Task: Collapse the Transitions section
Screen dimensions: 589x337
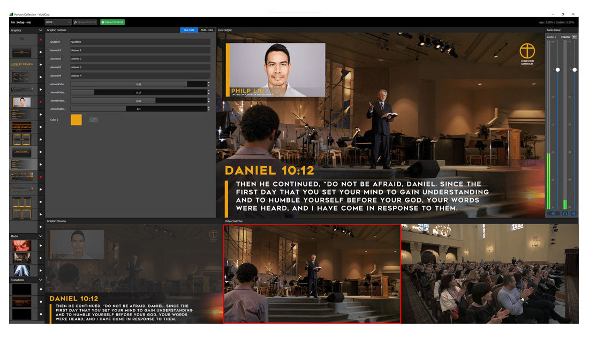Action: click(x=41, y=279)
